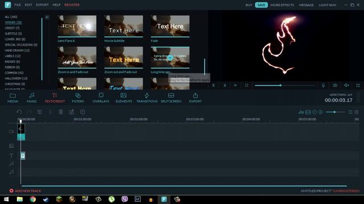Switch to LIGHT SKIN
This screenshot has height=204, width=364.
[x=328, y=5]
